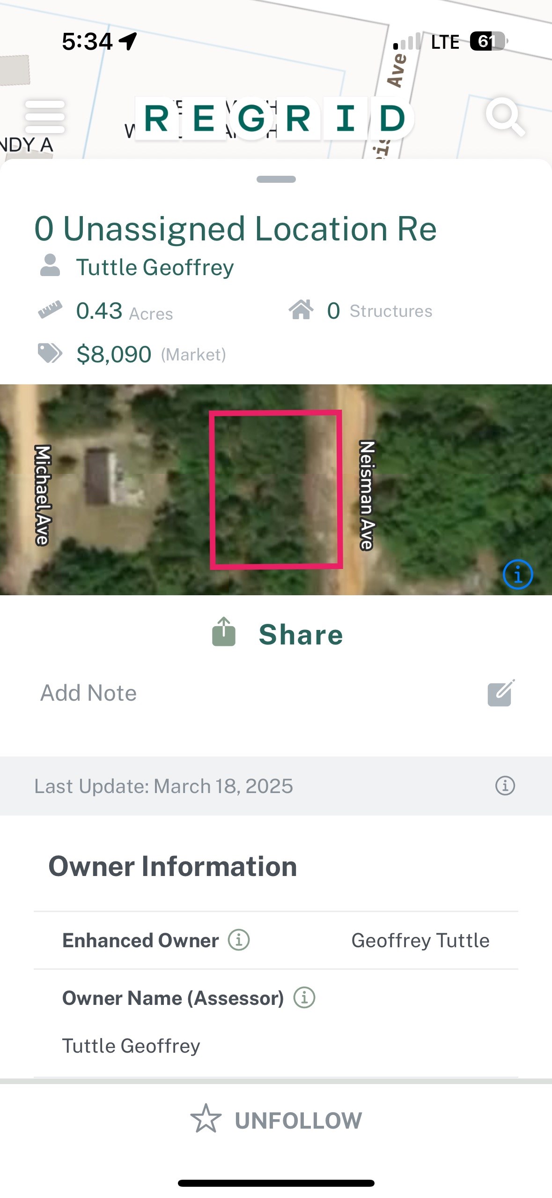Tap the 0 Unassigned Location Re title
552x1198 pixels.
[236, 229]
